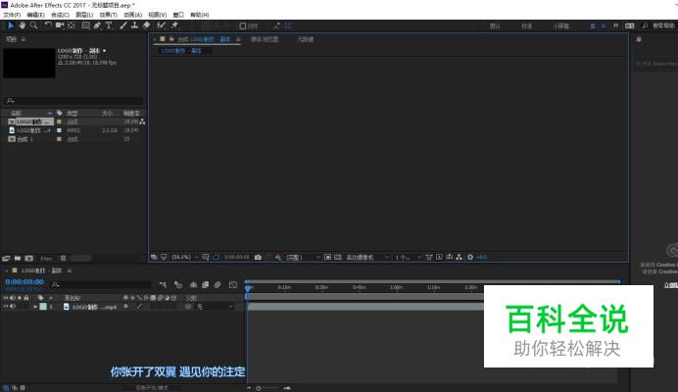The height and width of the screenshot is (392, 678).
Task: Open the 编辑(E) menu
Action: click(36, 15)
